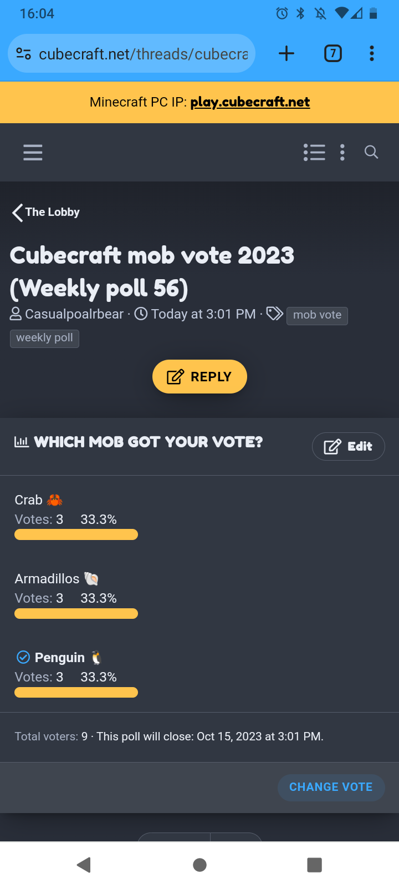Go back to The Lobby chevron

18,212
